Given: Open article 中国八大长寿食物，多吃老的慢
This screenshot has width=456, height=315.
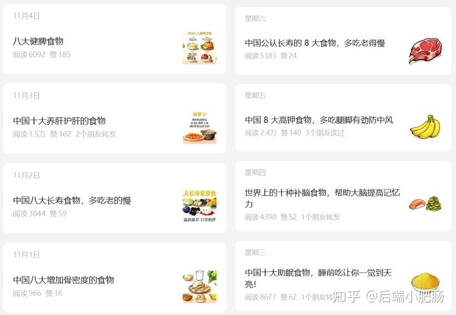Looking at the screenshot, I should click(x=72, y=200).
